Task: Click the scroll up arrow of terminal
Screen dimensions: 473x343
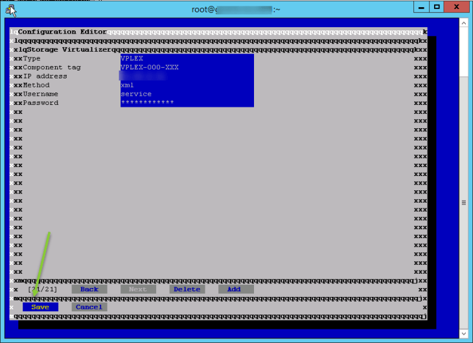Action: [464, 23]
